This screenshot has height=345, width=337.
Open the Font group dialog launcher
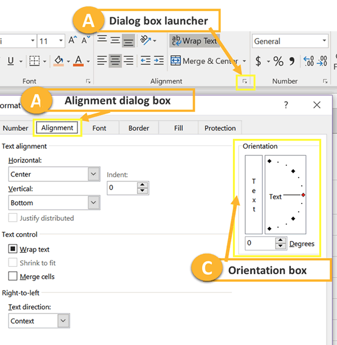coord(88,81)
